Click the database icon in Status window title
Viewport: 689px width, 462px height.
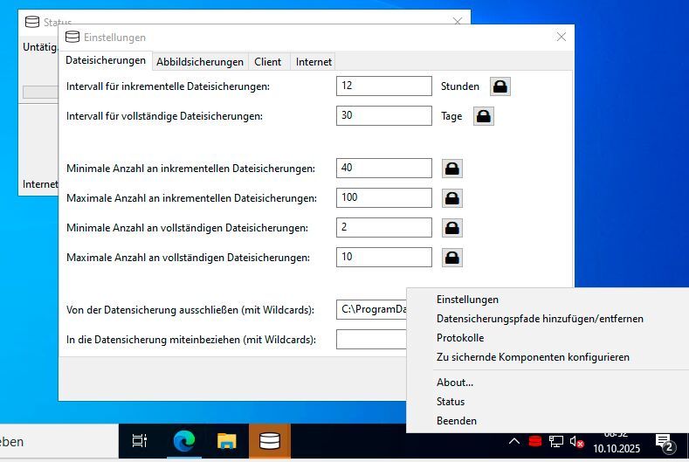coord(32,22)
